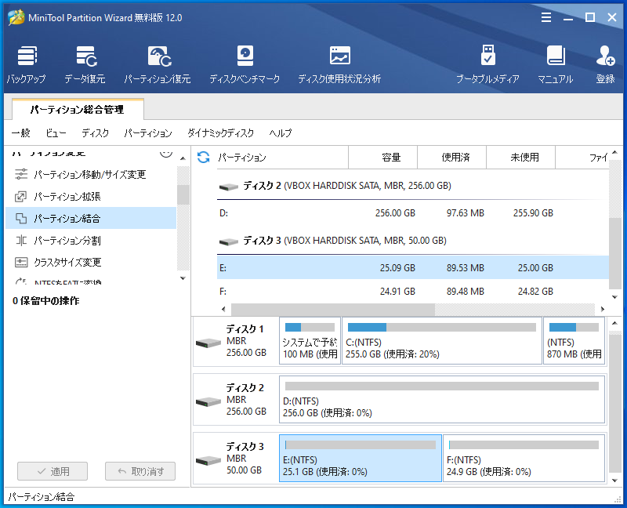Open ディスク使用状況分析 space analyzer
Viewport: 627px width, 508px height.
(339, 64)
